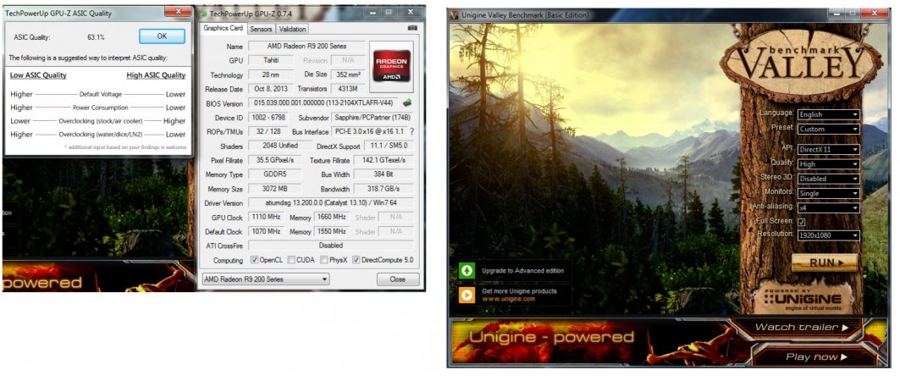Open the API dropdown showing DirectX 11
This screenshot has height=381, width=900.
pyautogui.click(x=828, y=149)
